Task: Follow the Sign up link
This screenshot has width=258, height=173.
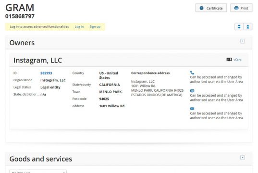Action: tap(95, 26)
